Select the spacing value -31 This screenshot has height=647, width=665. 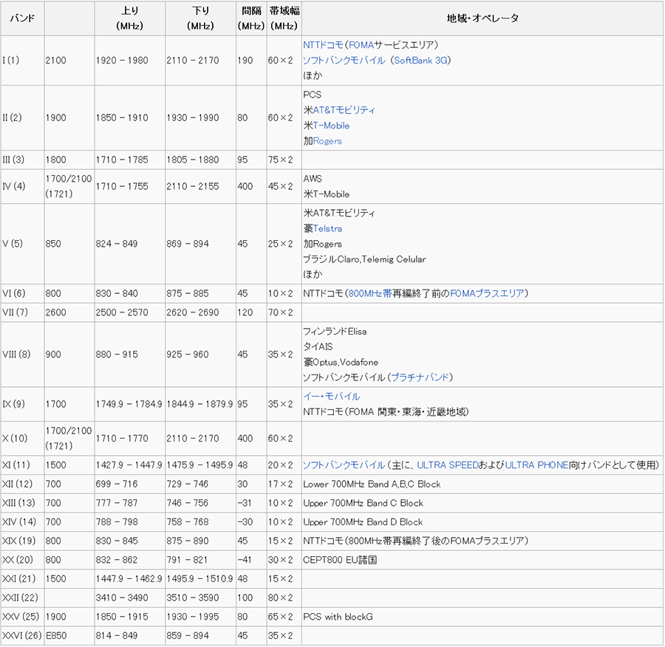pyautogui.click(x=245, y=503)
